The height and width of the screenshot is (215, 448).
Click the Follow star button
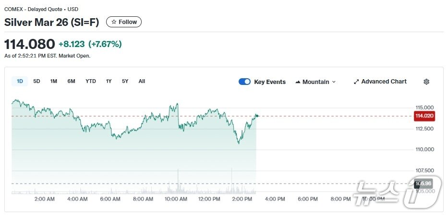tap(124, 22)
